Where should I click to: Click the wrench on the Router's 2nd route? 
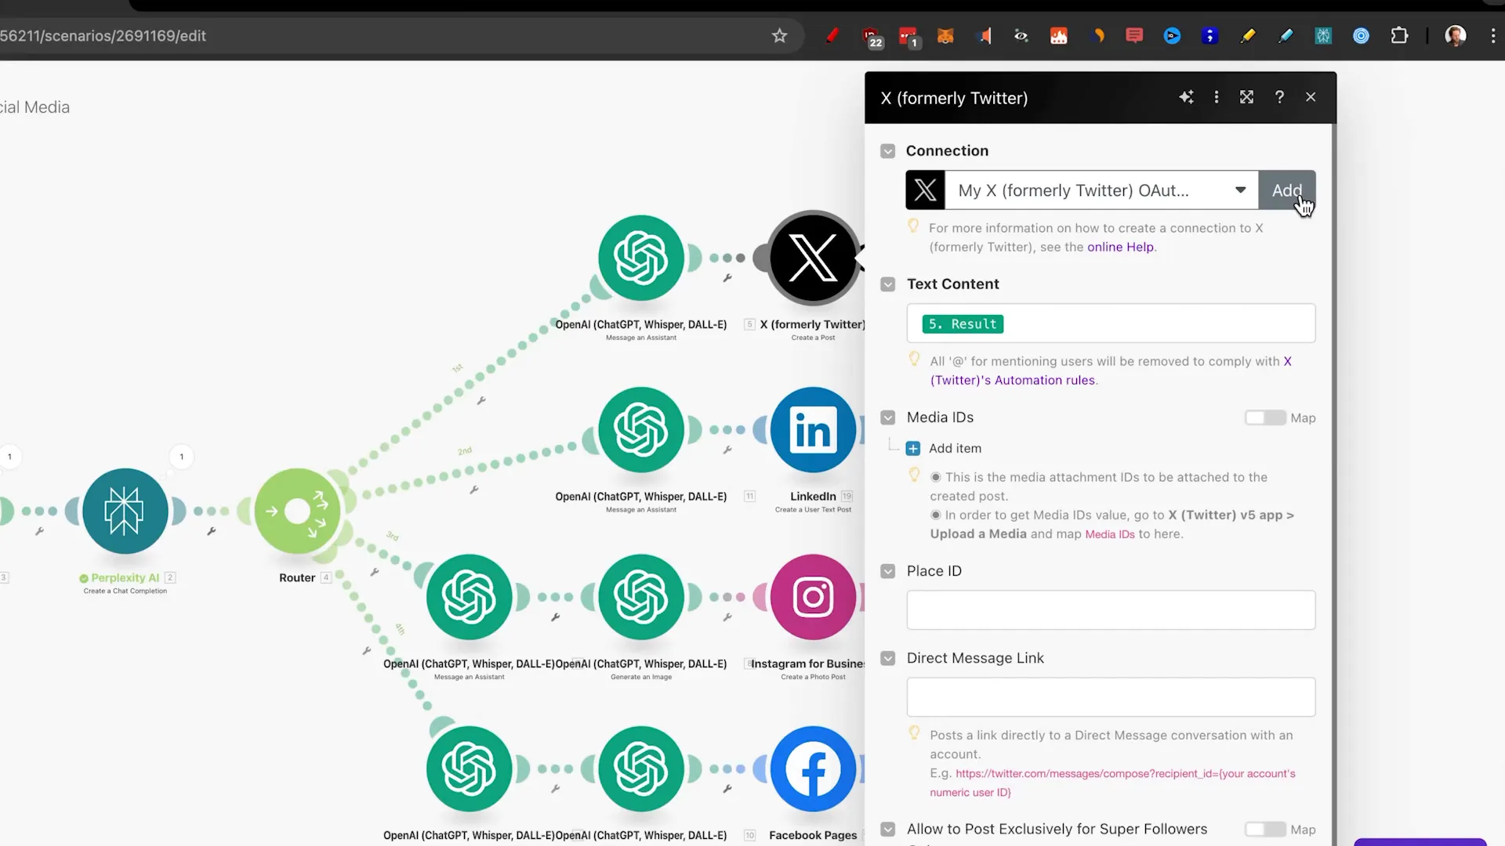[x=473, y=490]
